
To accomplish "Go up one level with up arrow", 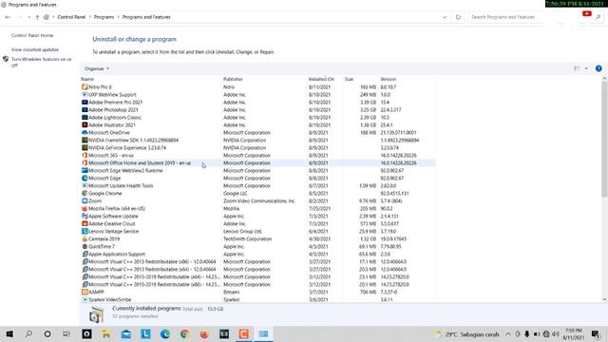I will [x=37, y=17].
